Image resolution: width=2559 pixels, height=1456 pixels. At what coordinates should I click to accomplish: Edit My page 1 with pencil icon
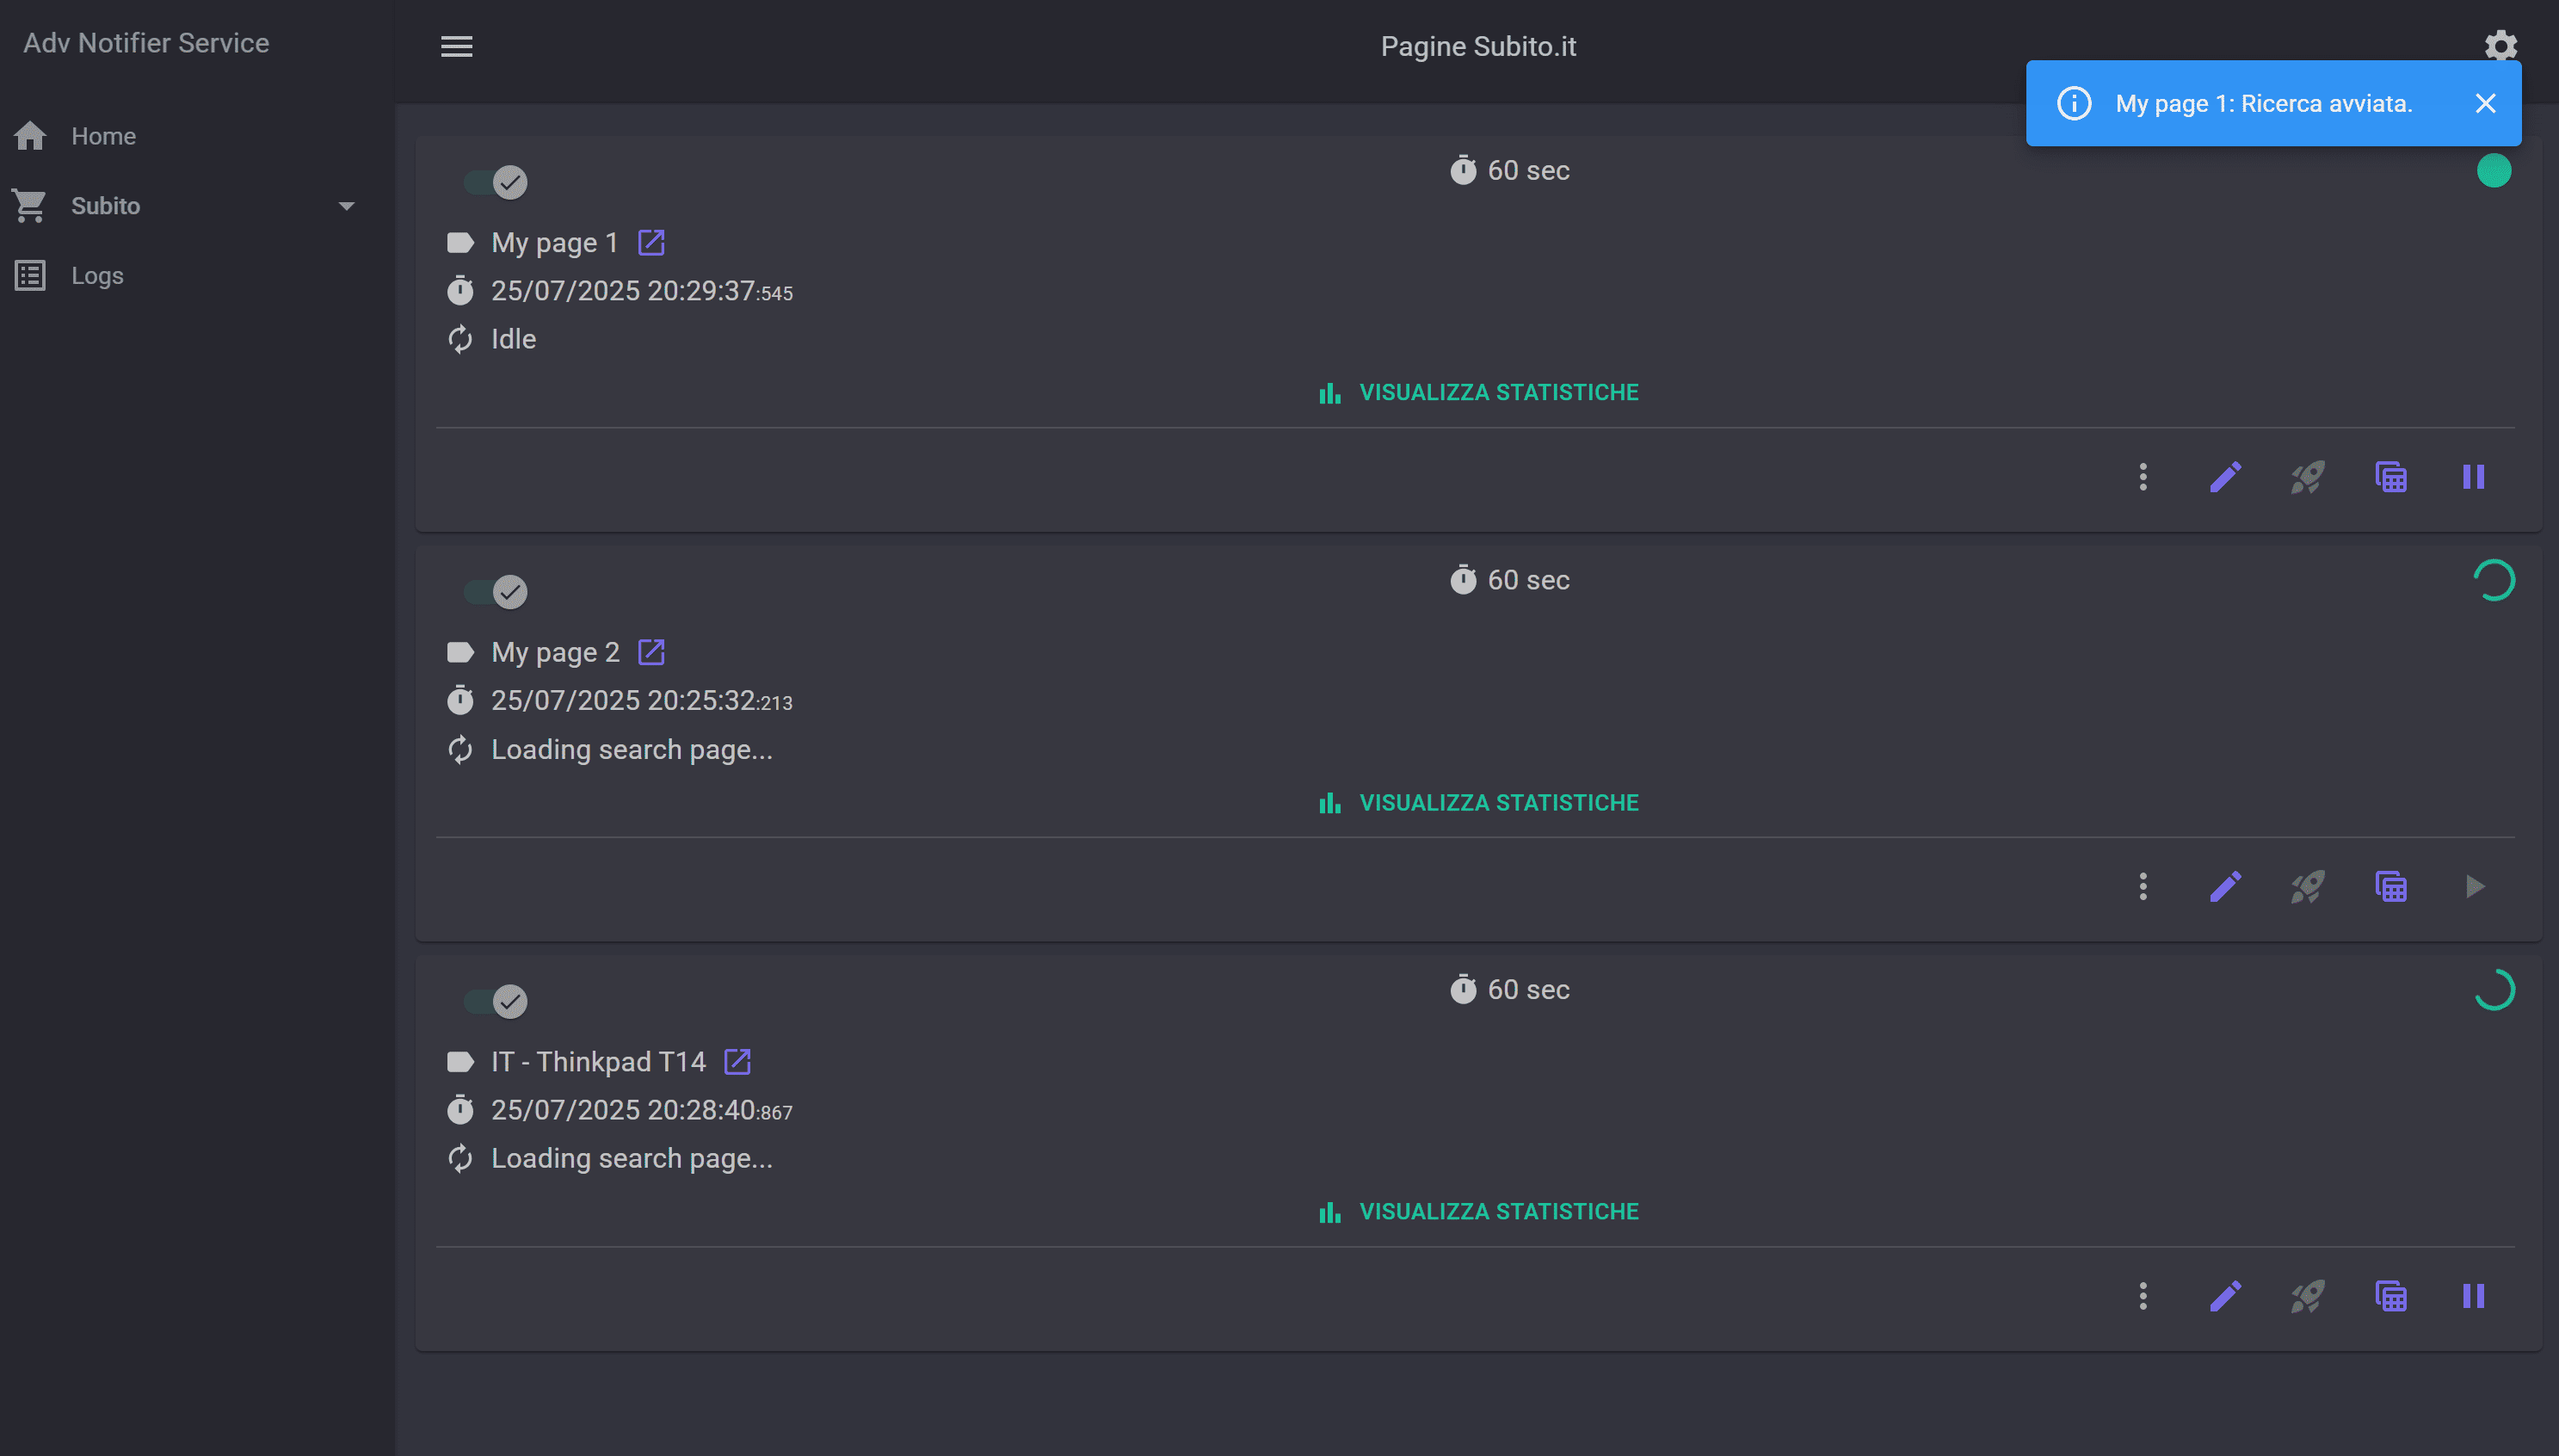point(2225,477)
